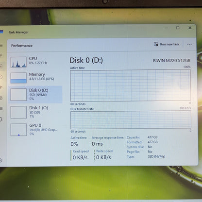Click the 0 KB/s write speed value
This screenshot has width=202, height=202.
pos(103,157)
